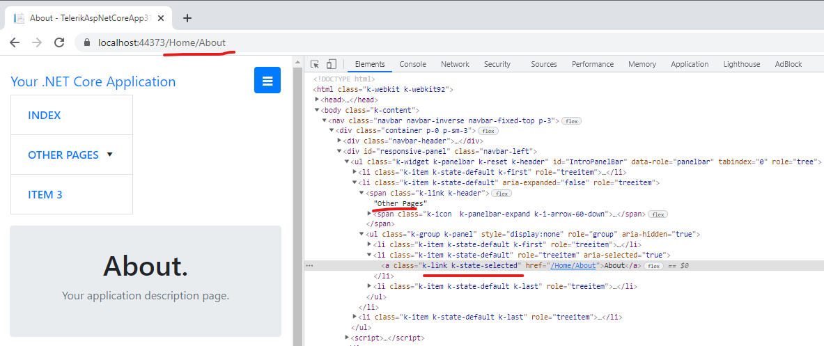Open the AdBlock tab
This screenshot has width=824, height=346.
pos(788,64)
